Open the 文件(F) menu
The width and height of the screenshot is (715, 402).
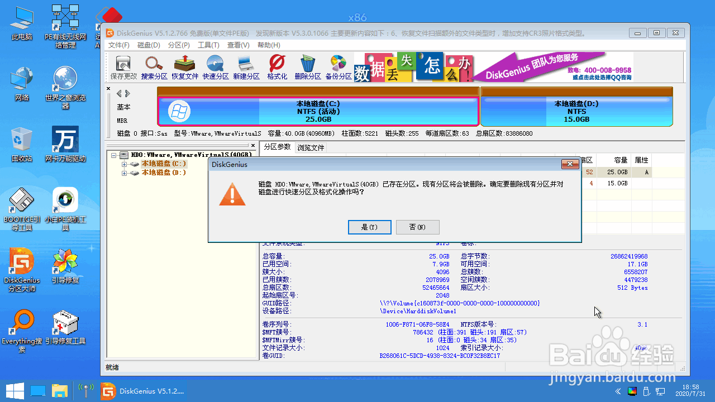click(119, 45)
